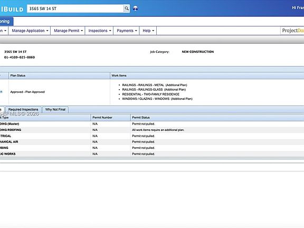Open the Help menu
The height and width of the screenshot is (228, 304).
(148, 31)
